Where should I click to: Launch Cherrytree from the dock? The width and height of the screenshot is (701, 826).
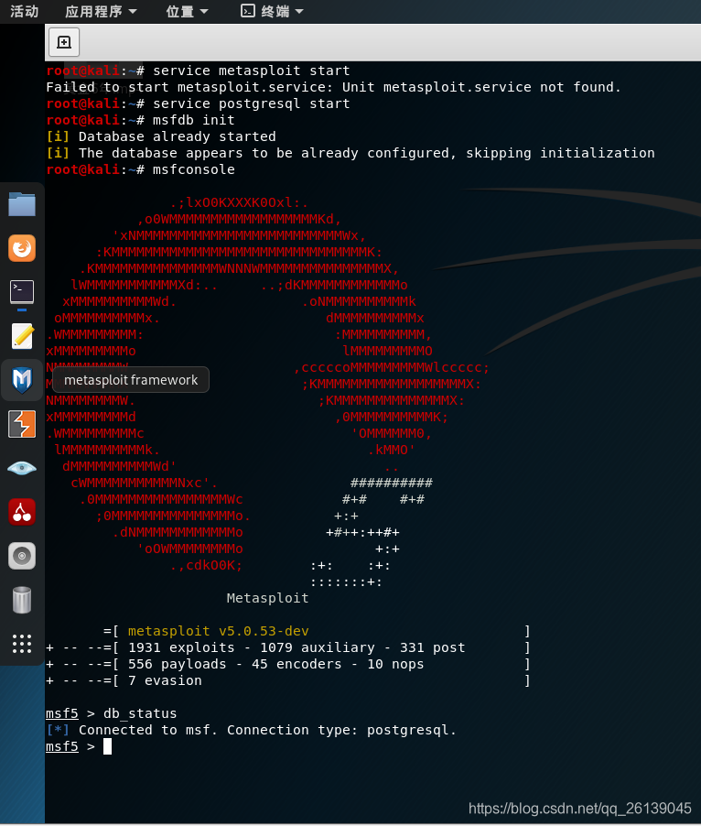22,512
